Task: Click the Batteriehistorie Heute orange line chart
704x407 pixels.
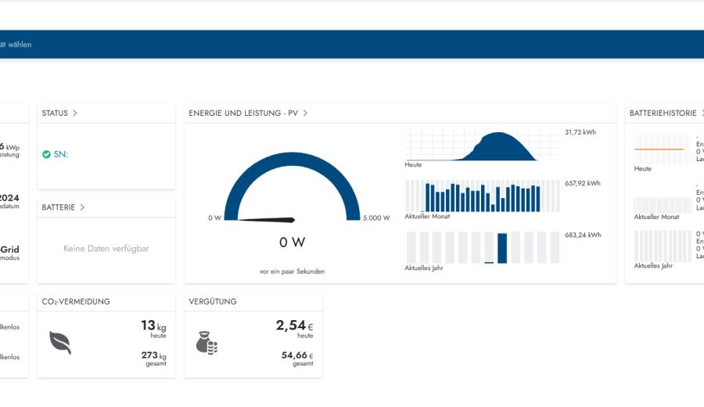Action: [661, 148]
